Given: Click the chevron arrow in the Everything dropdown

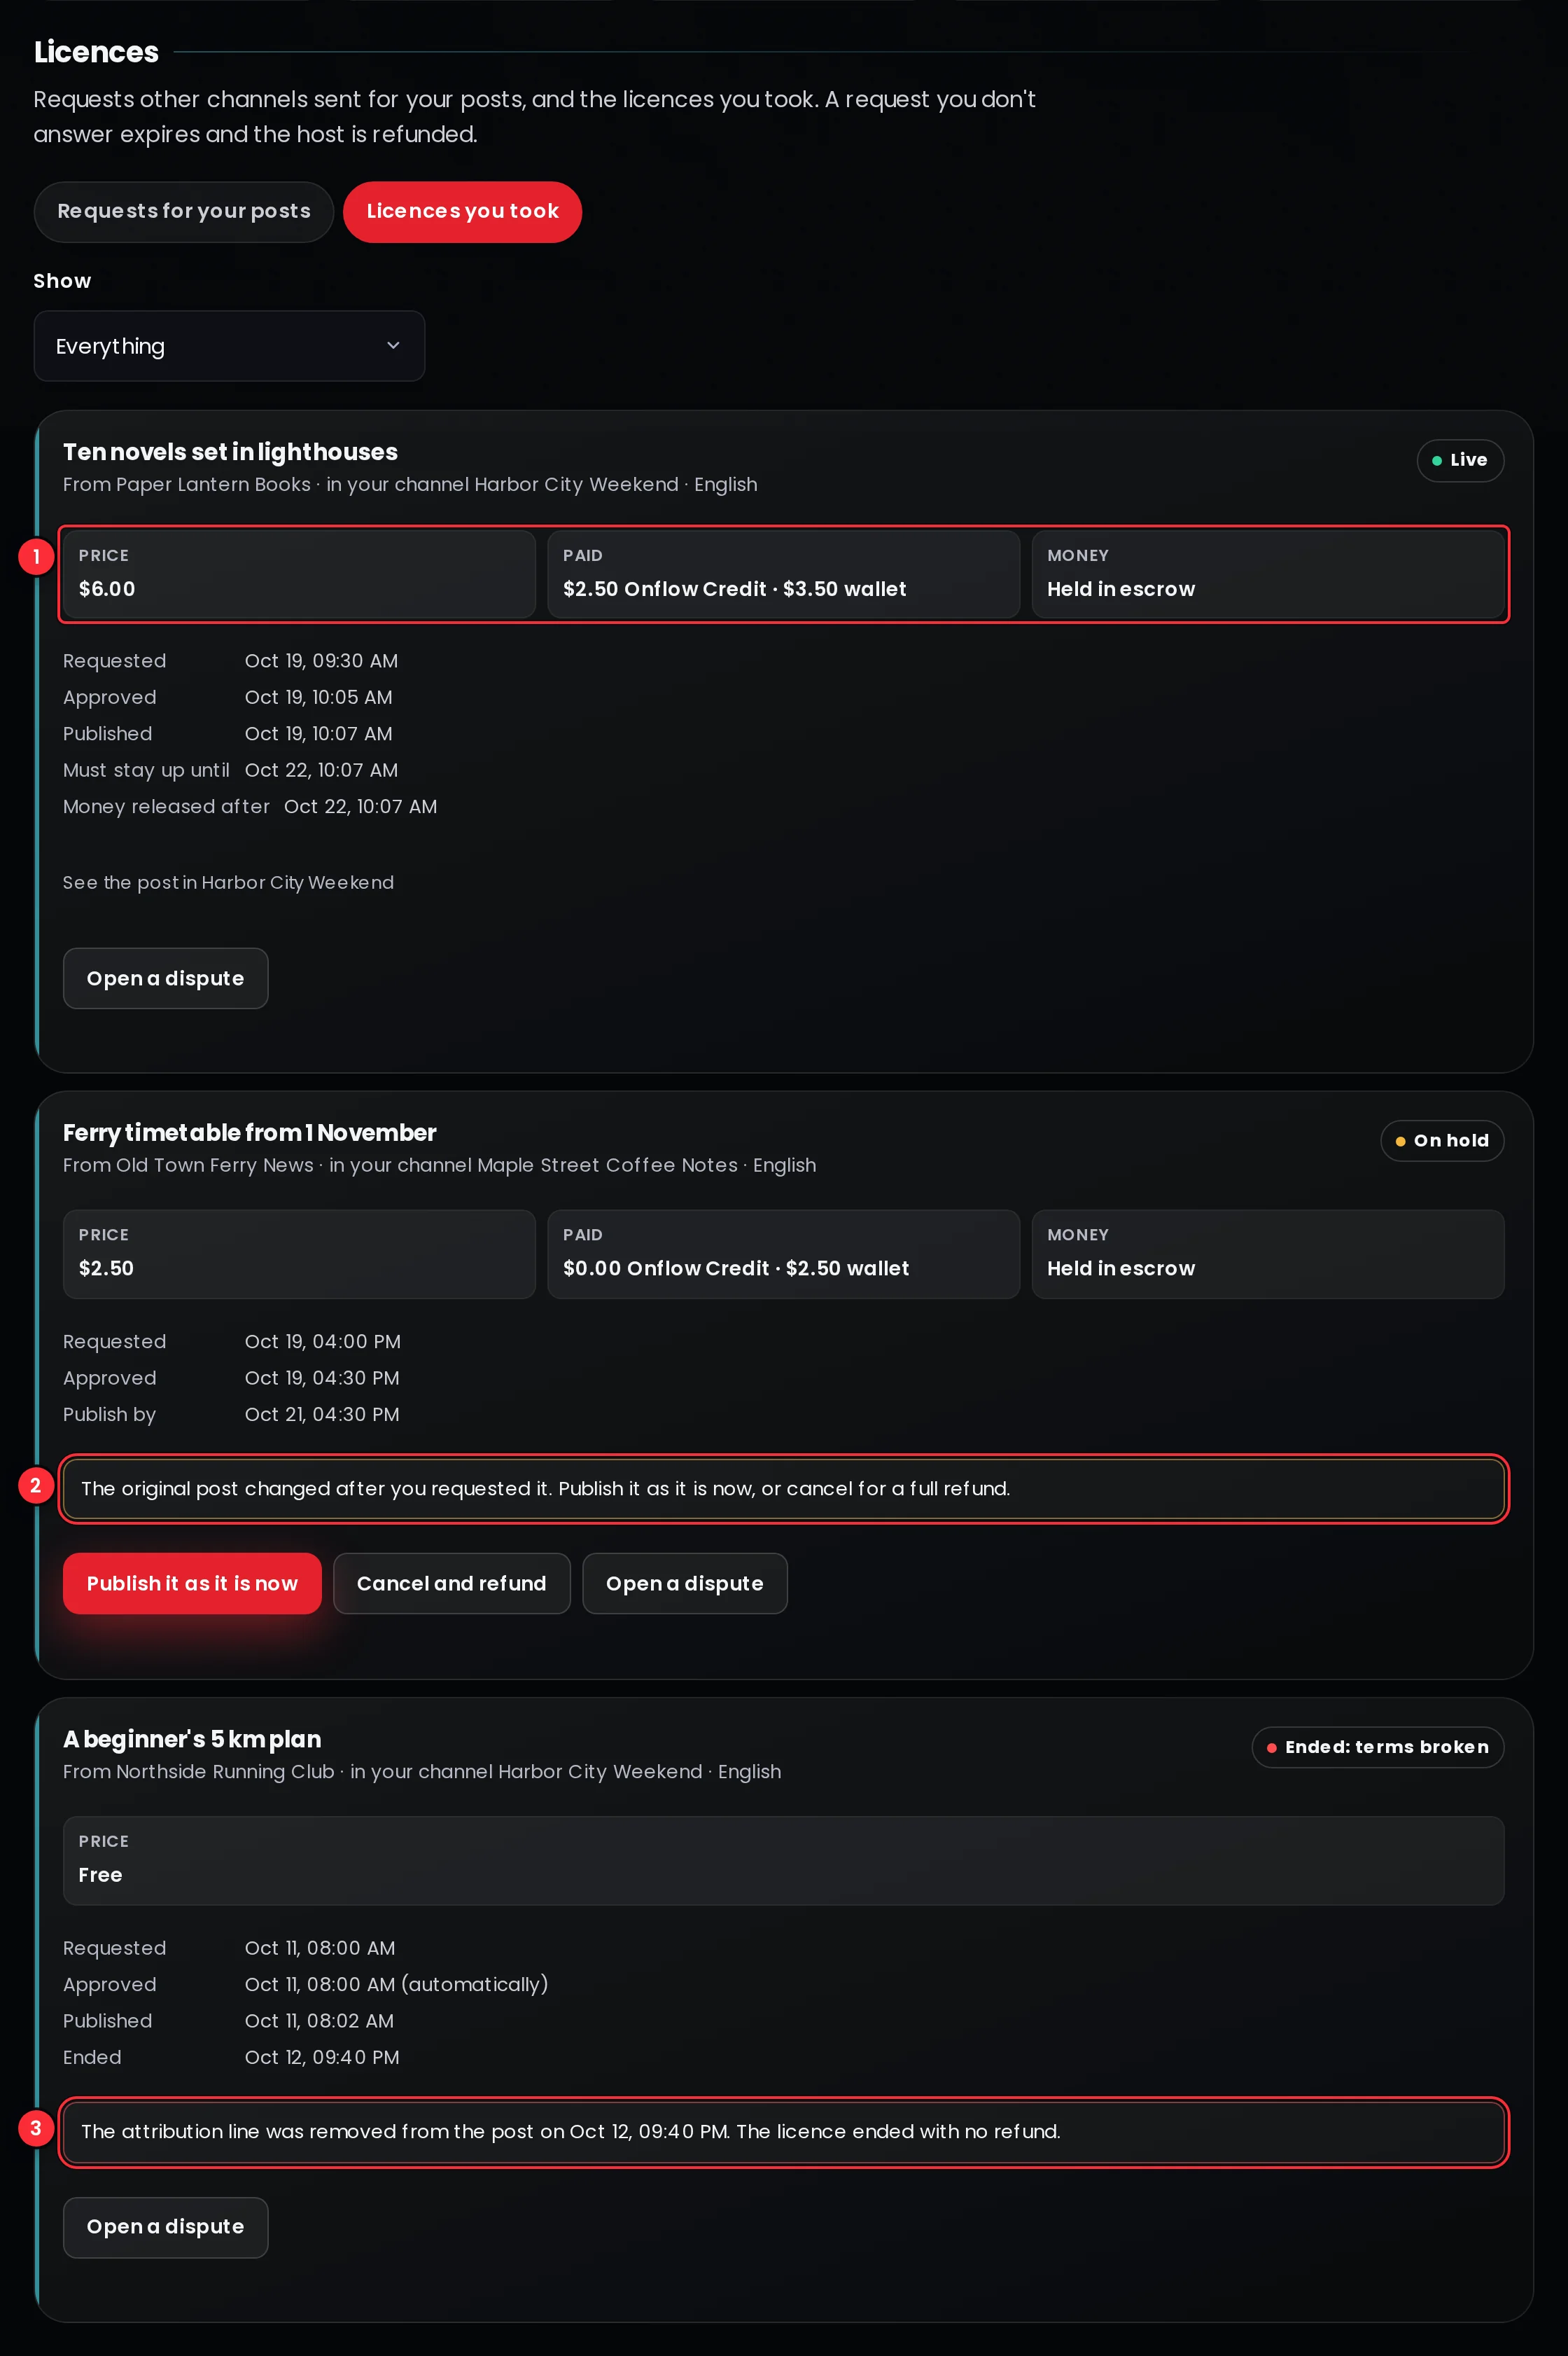Looking at the screenshot, I should click(393, 345).
